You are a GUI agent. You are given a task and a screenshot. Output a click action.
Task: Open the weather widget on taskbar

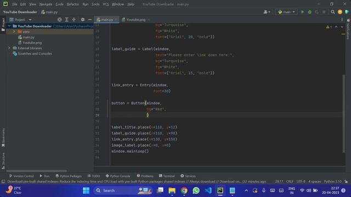click(14, 190)
